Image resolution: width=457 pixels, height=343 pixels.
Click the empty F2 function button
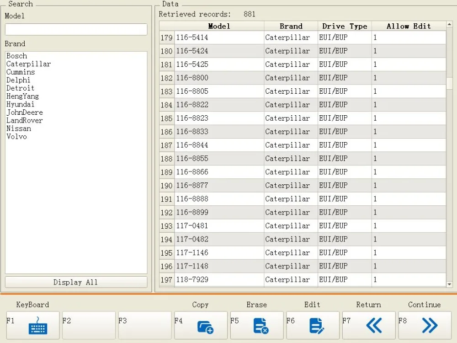pos(89,325)
